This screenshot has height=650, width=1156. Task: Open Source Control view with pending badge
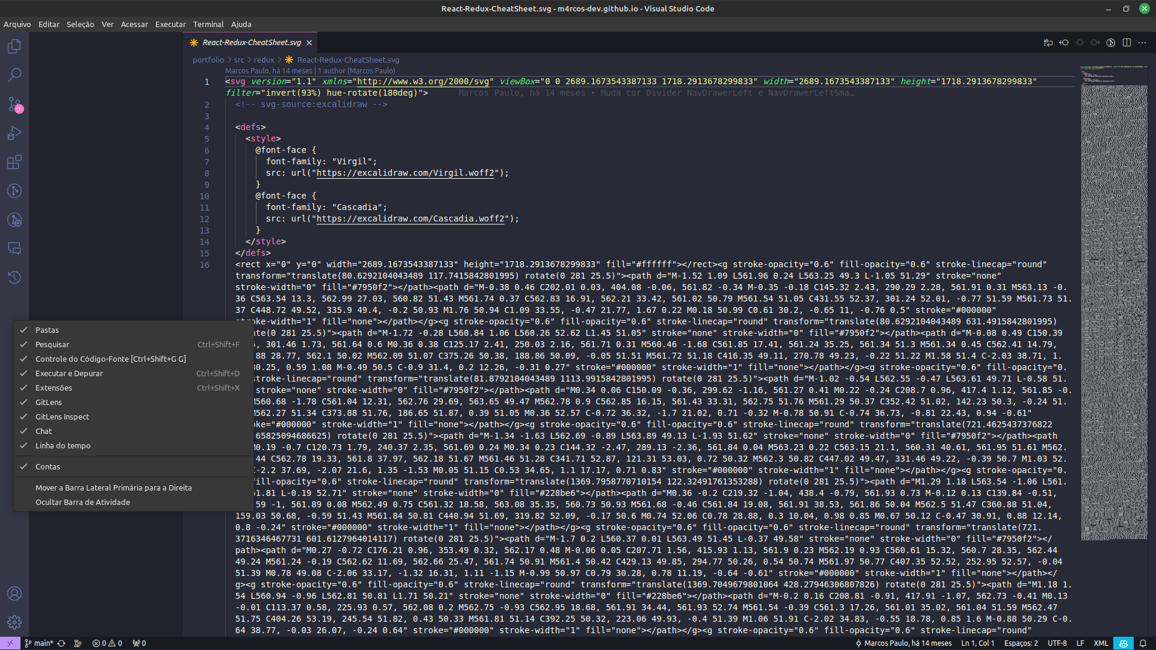pyautogui.click(x=14, y=104)
